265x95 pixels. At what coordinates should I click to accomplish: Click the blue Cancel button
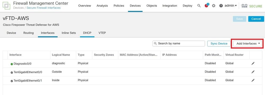pos(256,19)
